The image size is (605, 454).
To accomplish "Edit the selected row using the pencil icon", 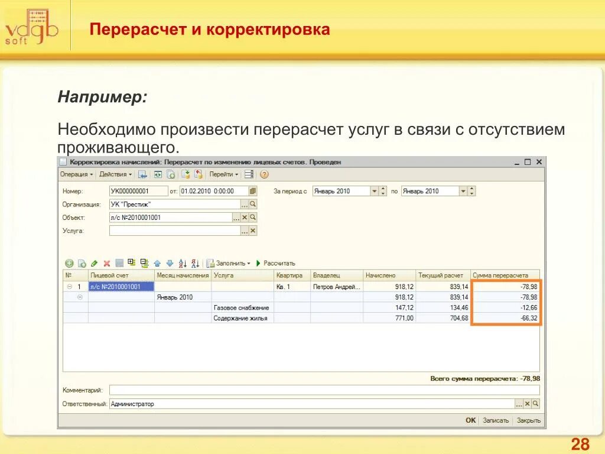I will (x=94, y=263).
